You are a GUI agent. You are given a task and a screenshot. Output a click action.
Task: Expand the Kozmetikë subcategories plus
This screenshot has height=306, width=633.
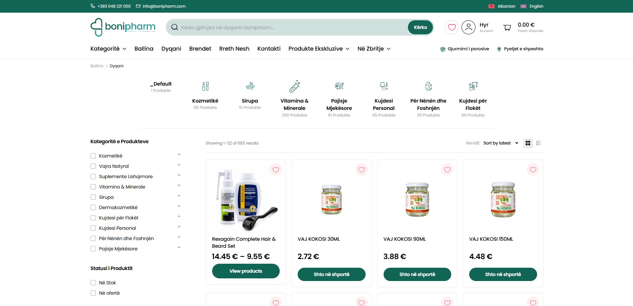pos(179,154)
